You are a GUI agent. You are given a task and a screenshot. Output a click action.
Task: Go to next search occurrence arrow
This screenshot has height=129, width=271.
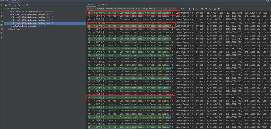tap(193, 9)
